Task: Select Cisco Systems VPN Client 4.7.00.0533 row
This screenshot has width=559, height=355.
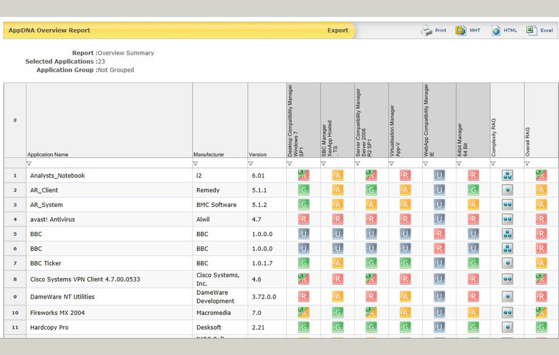Action: tap(85, 279)
